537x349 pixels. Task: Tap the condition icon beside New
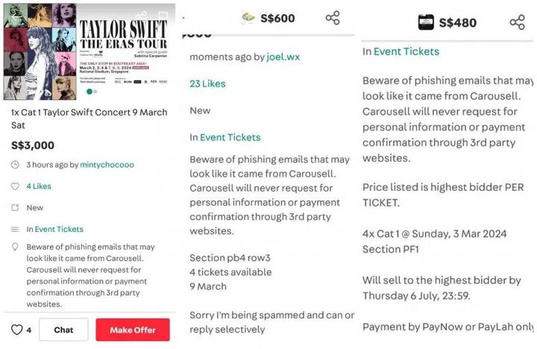(x=15, y=208)
